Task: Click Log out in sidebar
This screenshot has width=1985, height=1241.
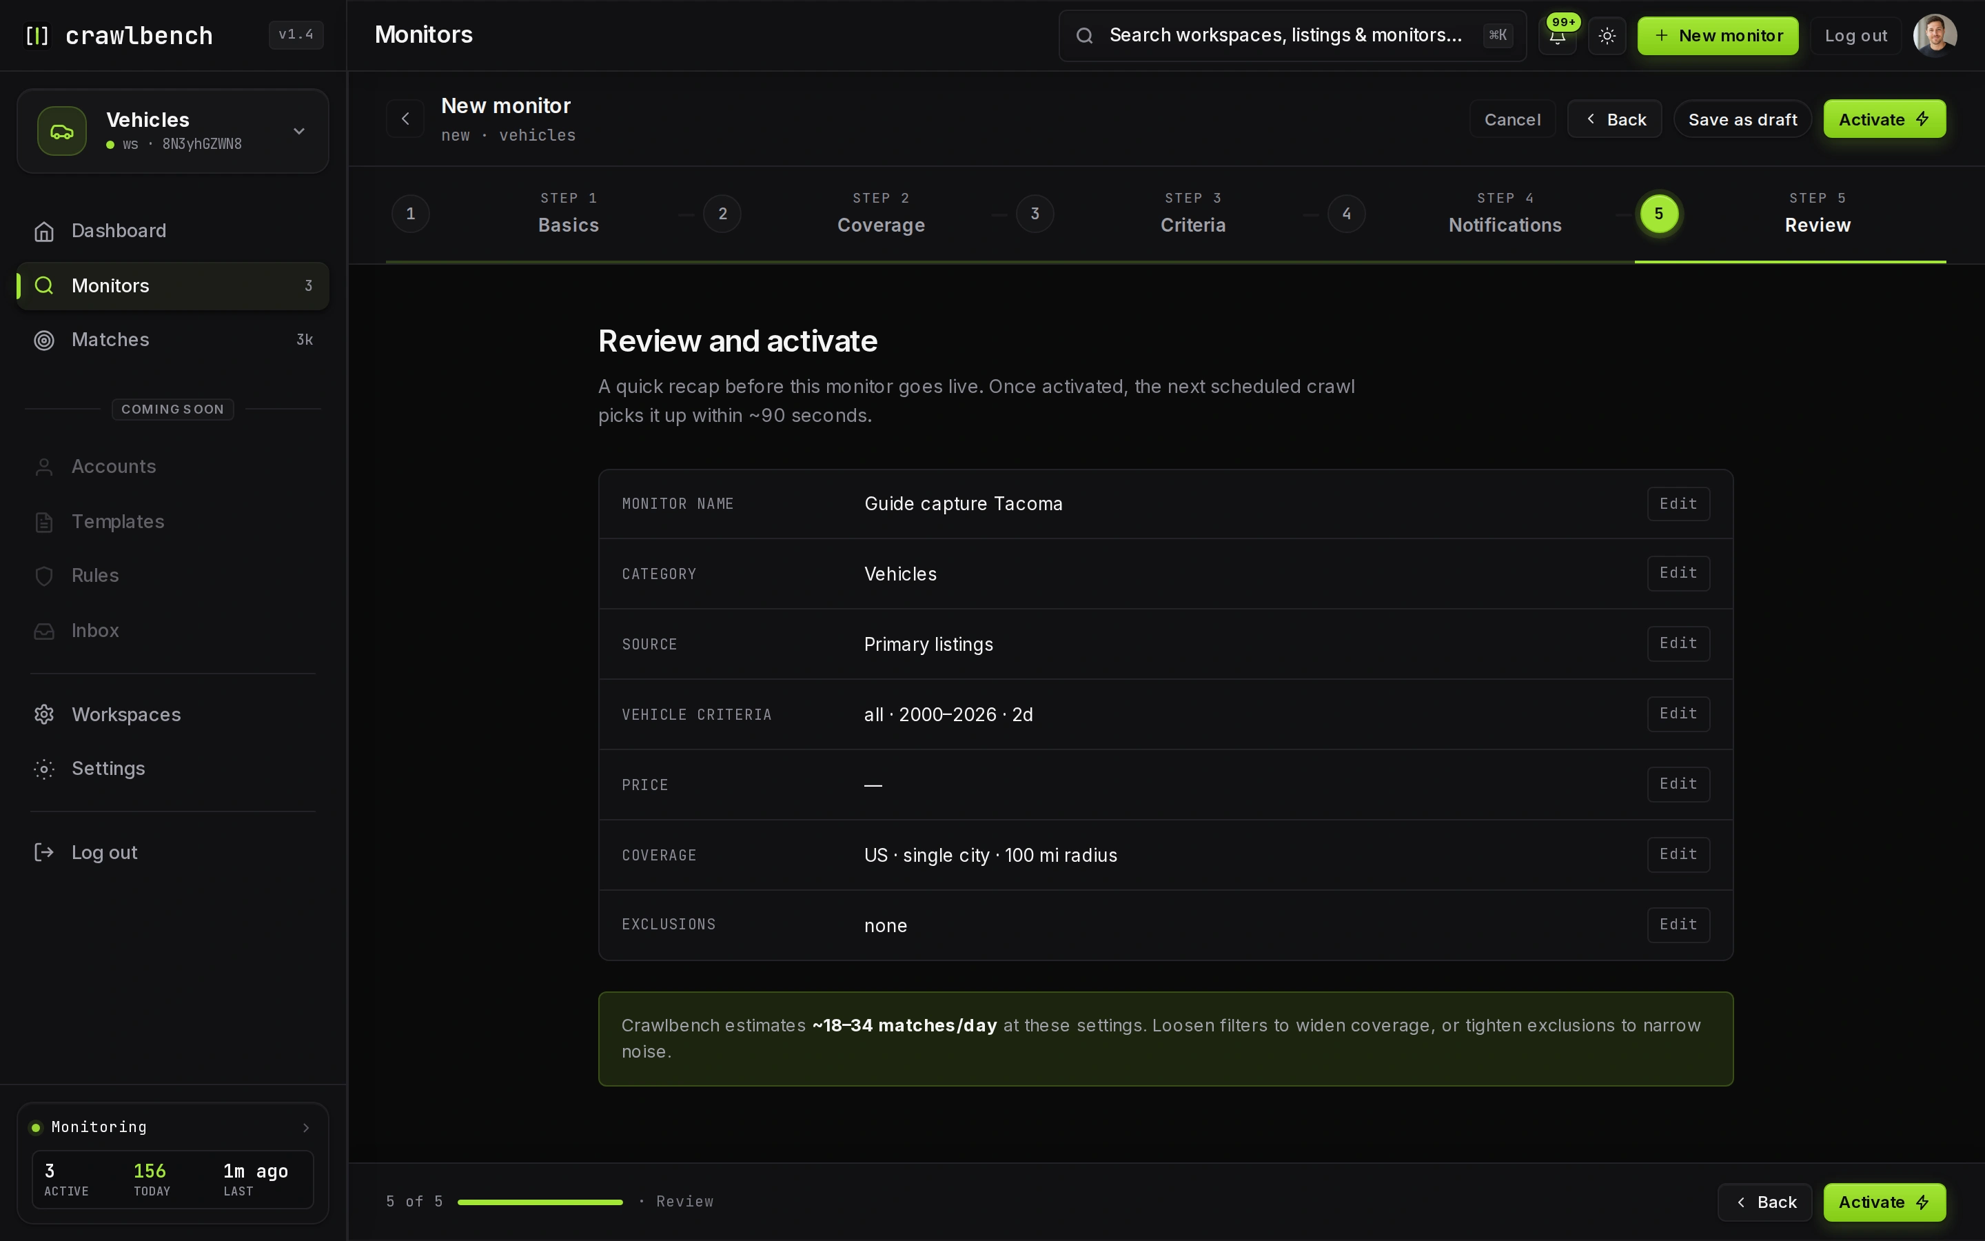Action: (173, 853)
